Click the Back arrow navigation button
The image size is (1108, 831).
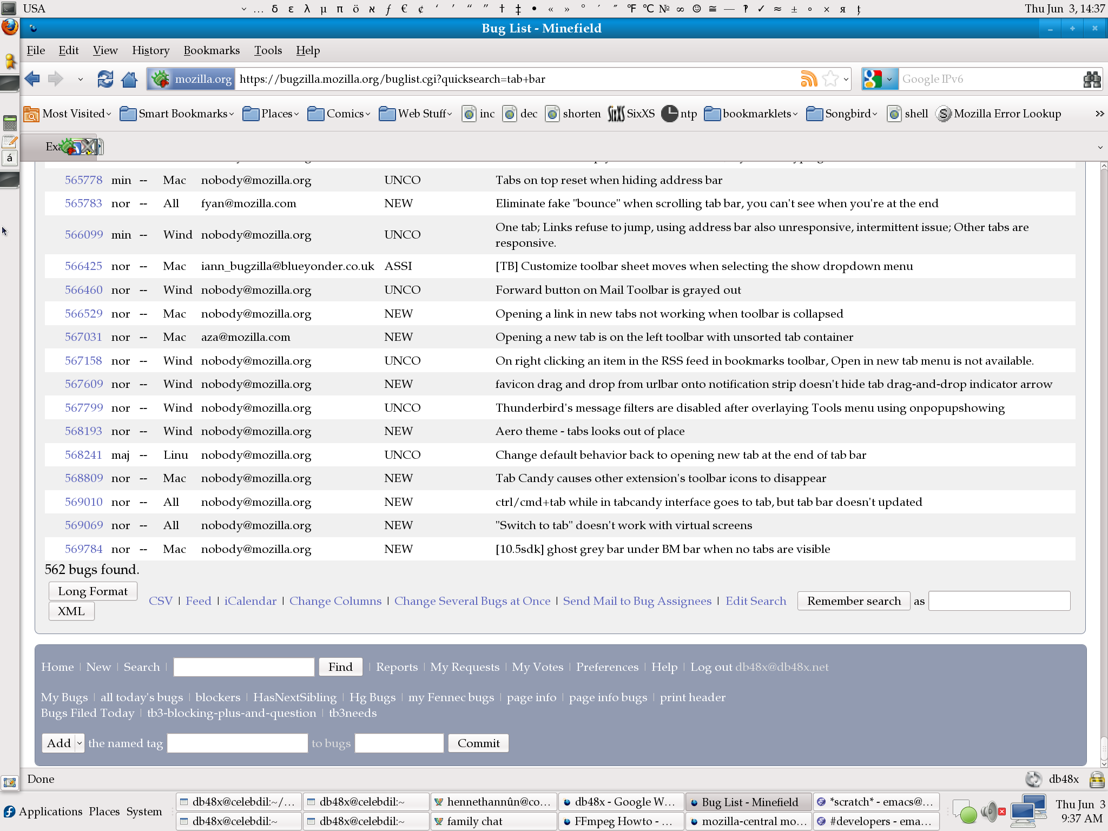pos(32,79)
